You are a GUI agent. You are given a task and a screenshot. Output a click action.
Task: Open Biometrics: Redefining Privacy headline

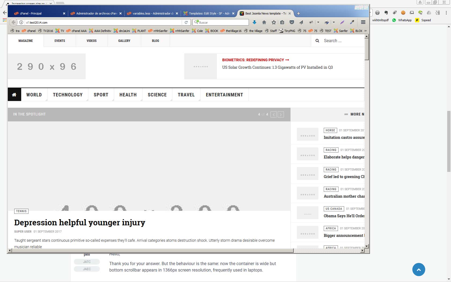256,60
